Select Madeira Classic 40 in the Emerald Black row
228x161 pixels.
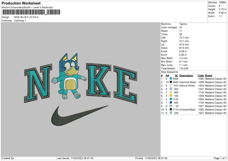pos(215,110)
